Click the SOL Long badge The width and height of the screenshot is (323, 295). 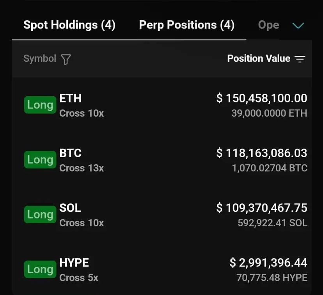pos(40,215)
